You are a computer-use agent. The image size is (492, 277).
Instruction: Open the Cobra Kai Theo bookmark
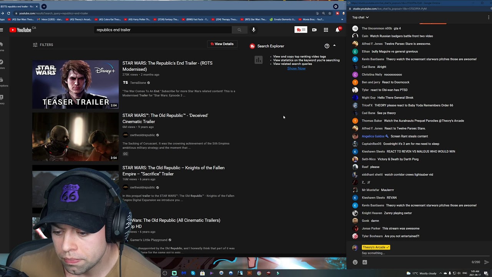(x=107, y=19)
